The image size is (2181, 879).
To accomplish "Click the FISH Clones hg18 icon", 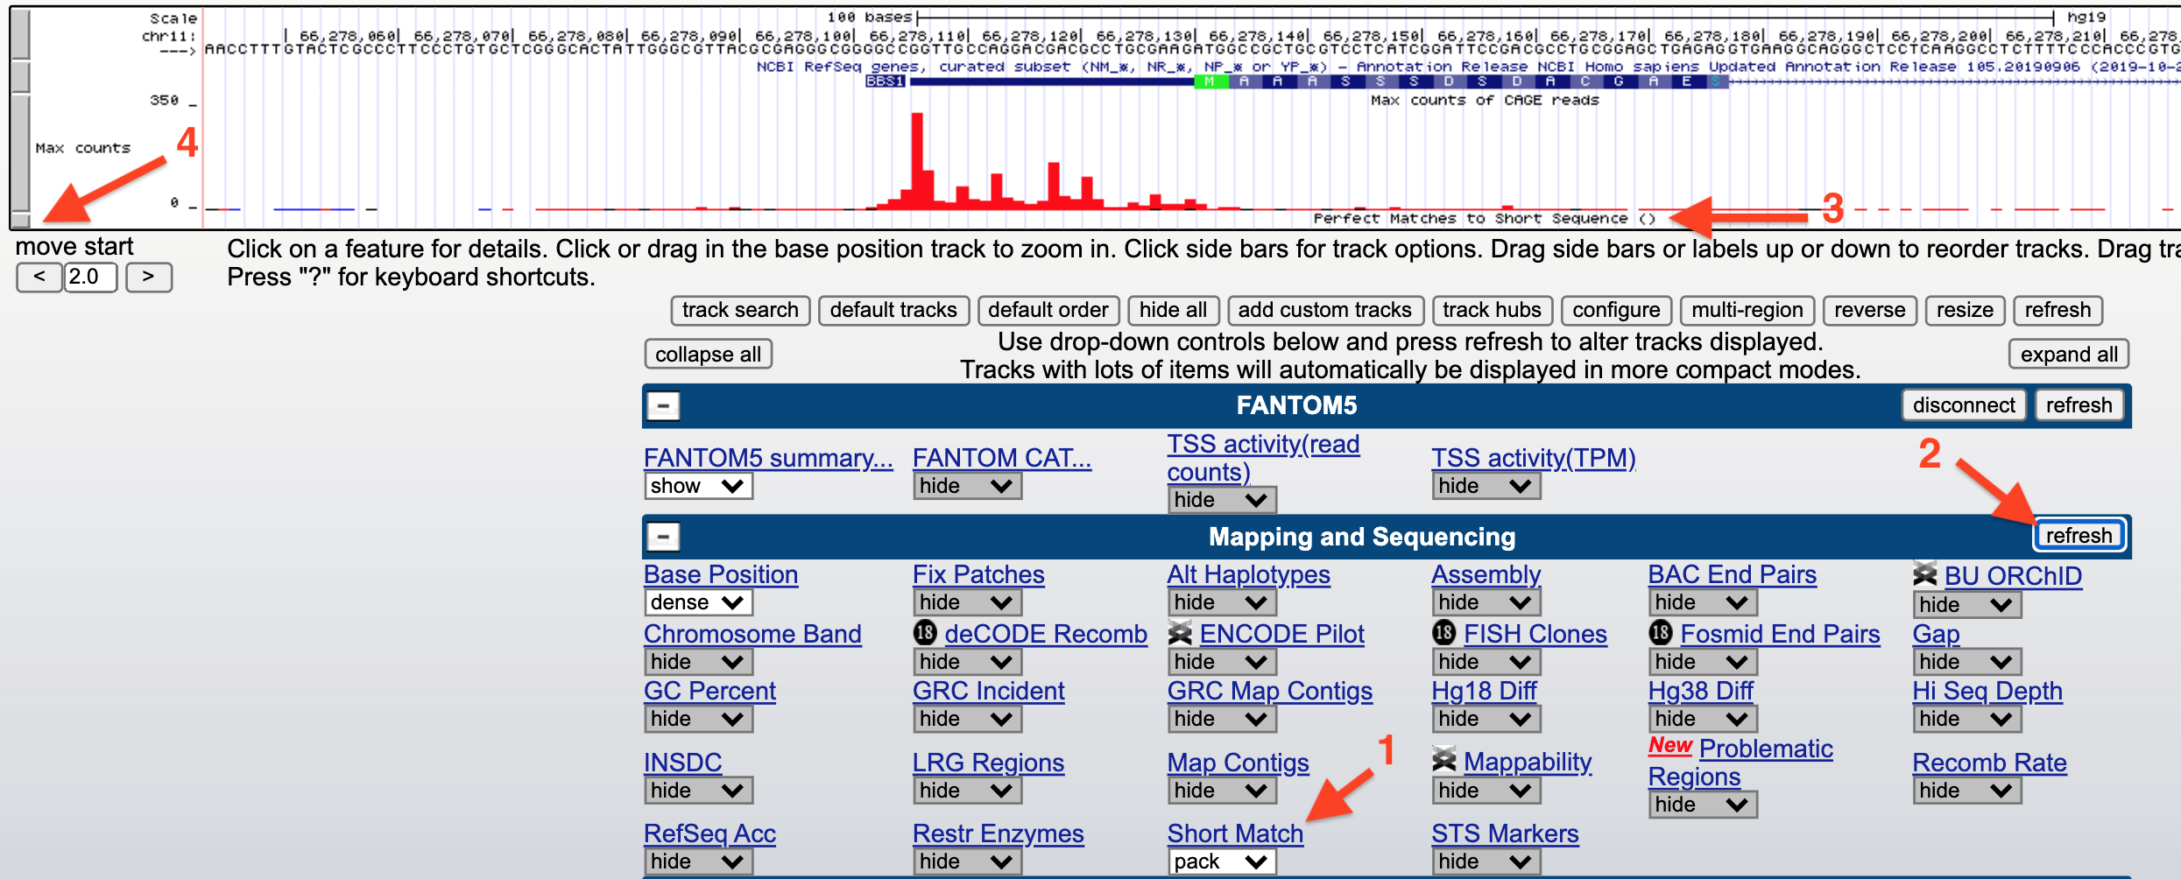I will pos(1444,632).
